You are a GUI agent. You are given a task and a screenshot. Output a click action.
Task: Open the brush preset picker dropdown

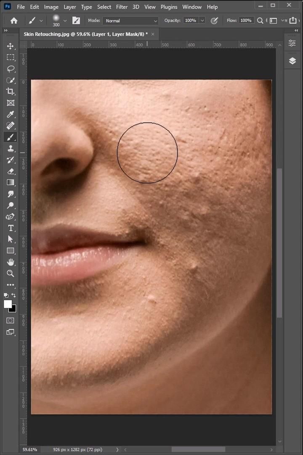[x=65, y=21]
